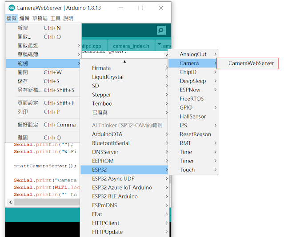Open the ResetReason example
The image size is (284, 237).
(x=193, y=134)
